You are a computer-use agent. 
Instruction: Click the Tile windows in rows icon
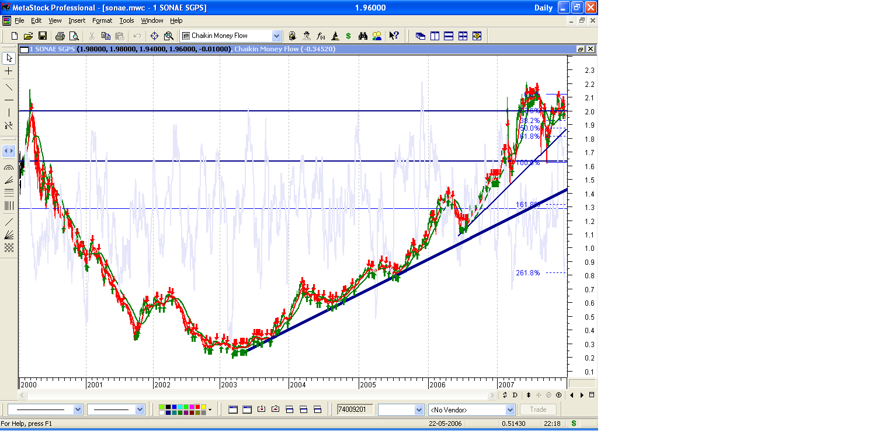point(449,36)
